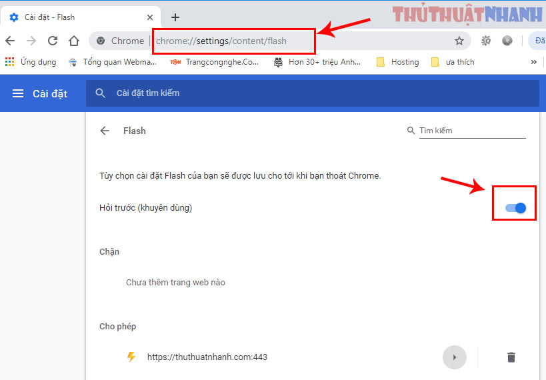Reload the page with the refresh icon

53,41
